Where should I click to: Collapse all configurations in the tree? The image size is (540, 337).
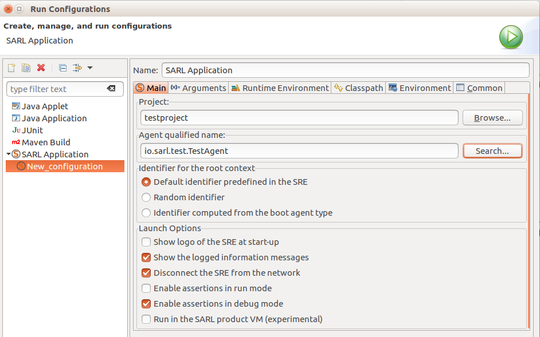62,68
